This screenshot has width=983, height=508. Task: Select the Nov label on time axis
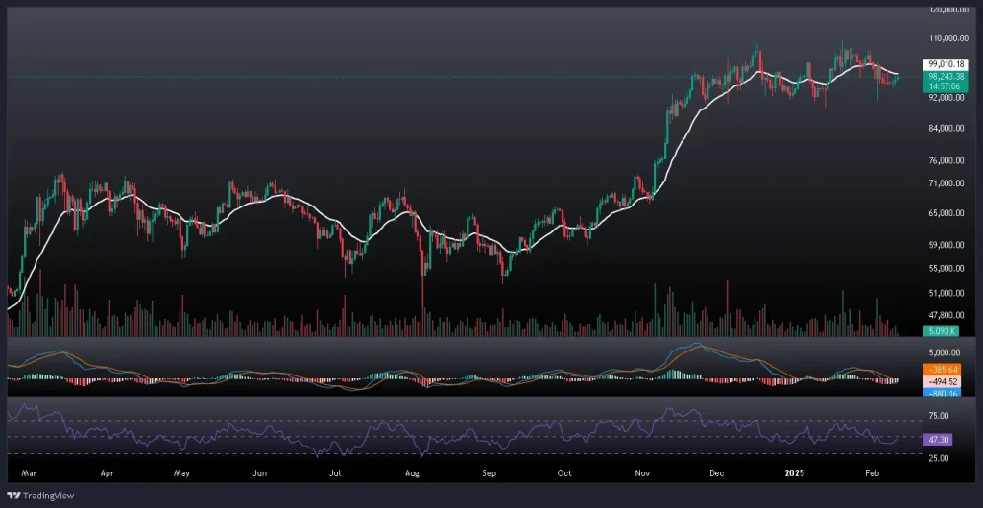642,473
